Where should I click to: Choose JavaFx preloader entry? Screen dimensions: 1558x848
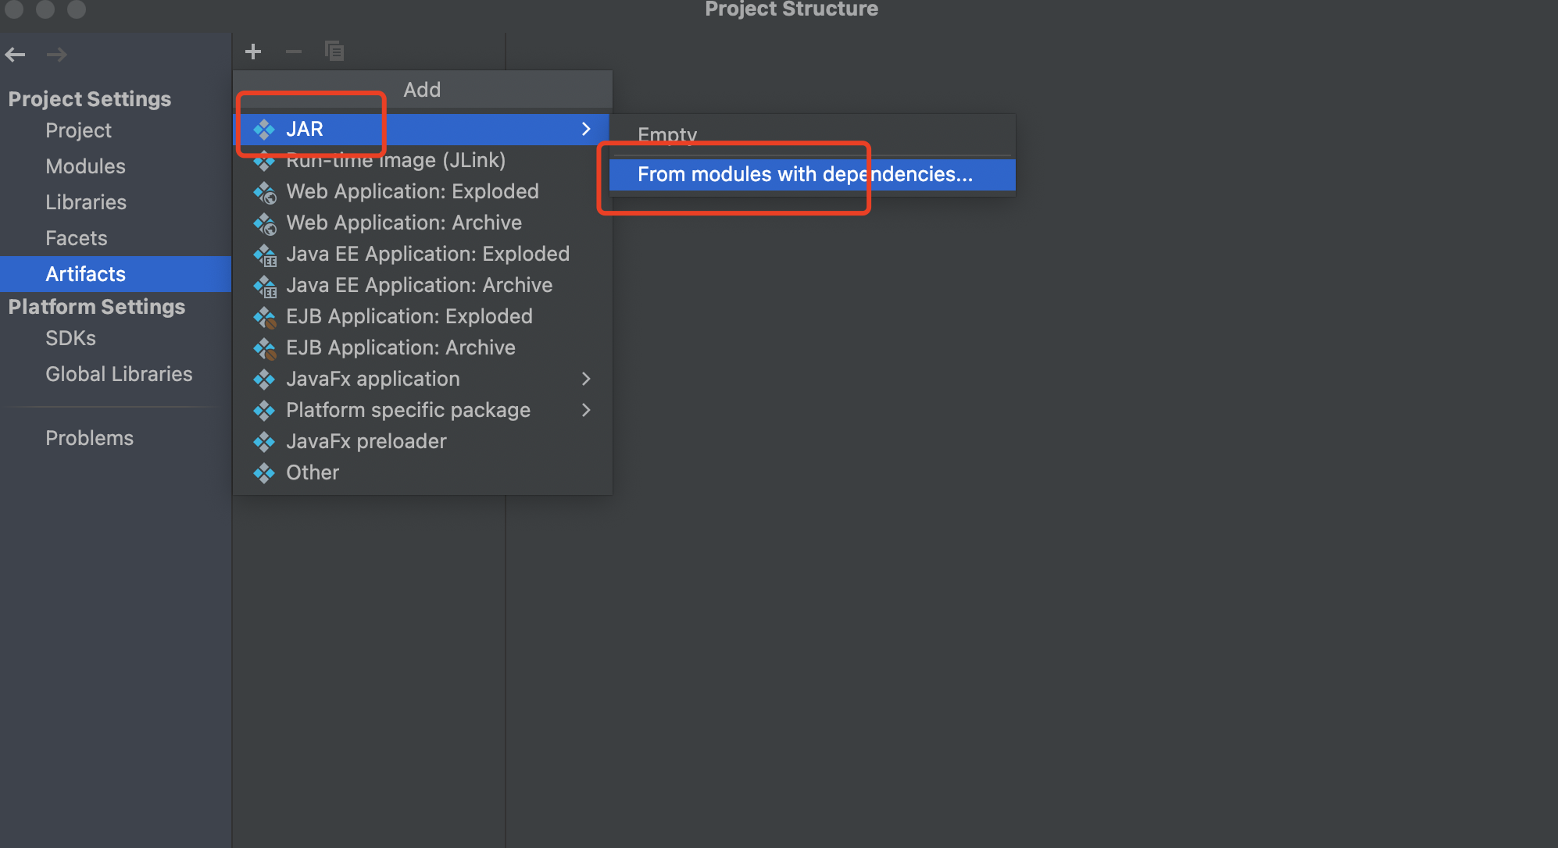pos(423,441)
